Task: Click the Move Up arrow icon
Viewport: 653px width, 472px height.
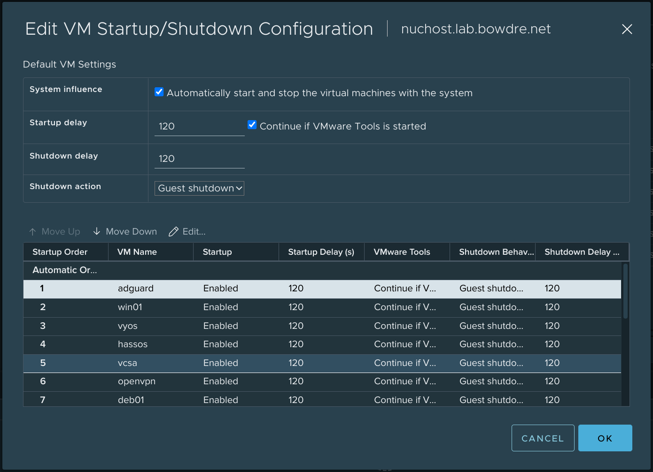Action: pyautogui.click(x=32, y=232)
